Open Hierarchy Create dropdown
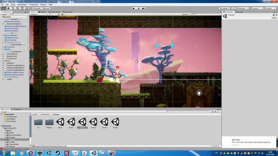 point(4,14)
